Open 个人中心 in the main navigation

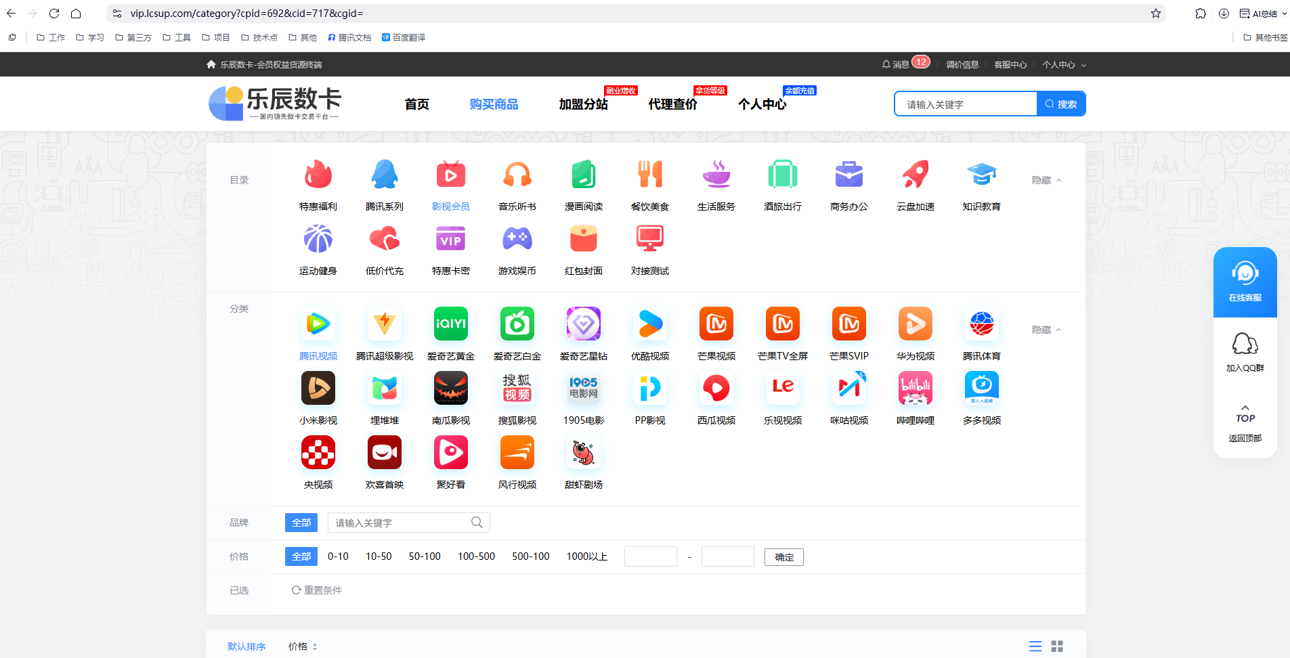point(762,104)
